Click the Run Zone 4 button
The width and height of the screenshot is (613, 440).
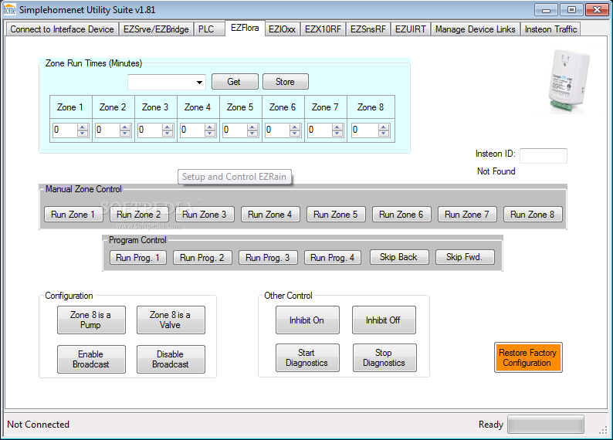pos(270,215)
